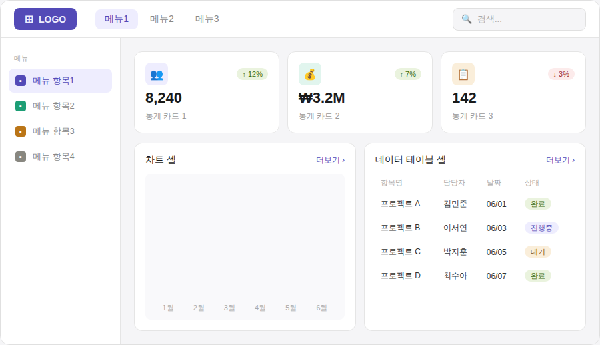Select the 프로젝트 B row name
600x345 pixels.
pos(400,228)
